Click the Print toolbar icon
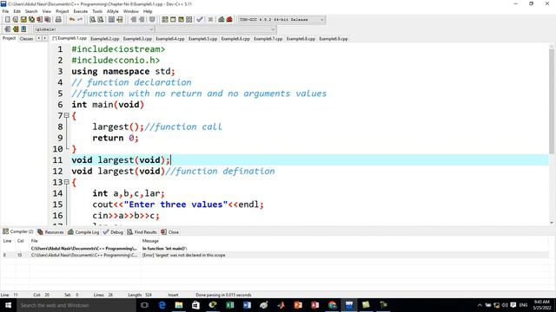Image resolution: width=556 pixels, height=312 pixels. click(58, 19)
